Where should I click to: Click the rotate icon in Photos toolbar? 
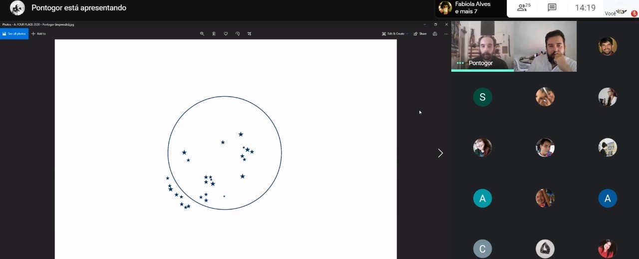238,34
